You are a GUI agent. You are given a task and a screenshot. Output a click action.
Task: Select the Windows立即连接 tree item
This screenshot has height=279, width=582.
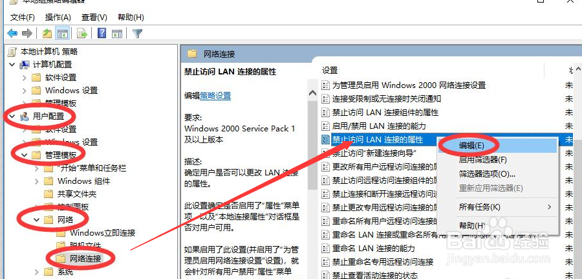click(x=102, y=233)
